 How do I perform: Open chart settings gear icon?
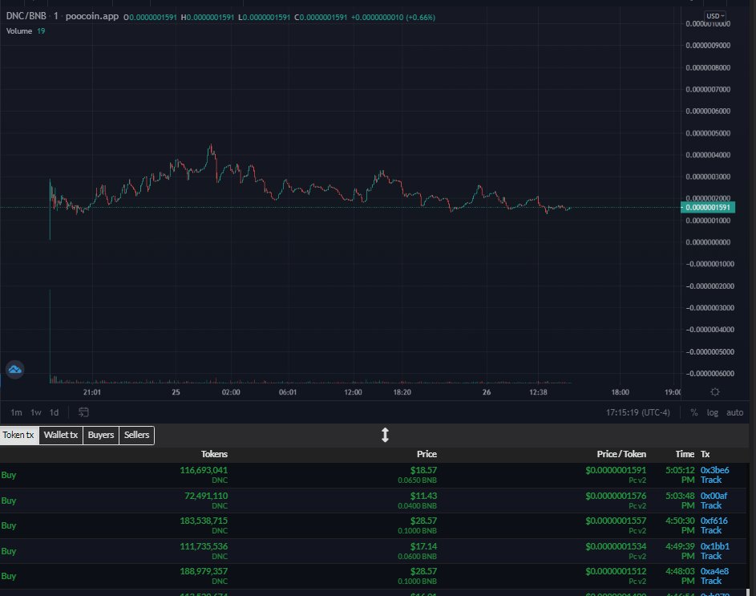tap(715, 392)
